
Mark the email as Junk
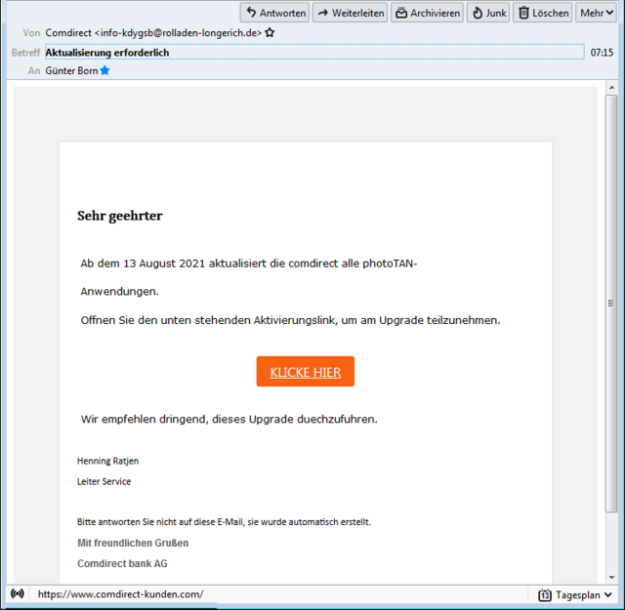pyautogui.click(x=488, y=13)
